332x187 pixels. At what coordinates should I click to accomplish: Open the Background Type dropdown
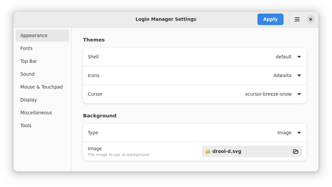[x=289, y=133]
